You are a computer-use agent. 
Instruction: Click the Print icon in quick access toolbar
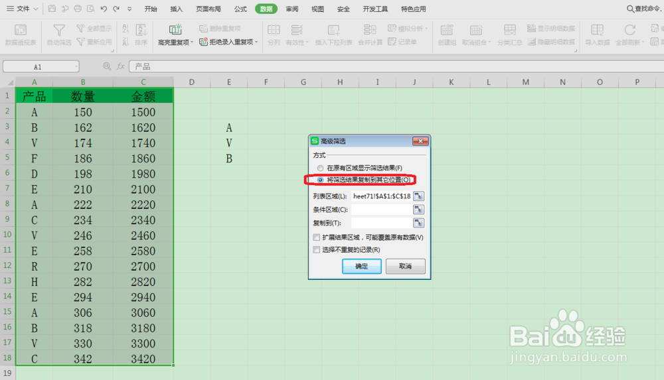(x=78, y=9)
